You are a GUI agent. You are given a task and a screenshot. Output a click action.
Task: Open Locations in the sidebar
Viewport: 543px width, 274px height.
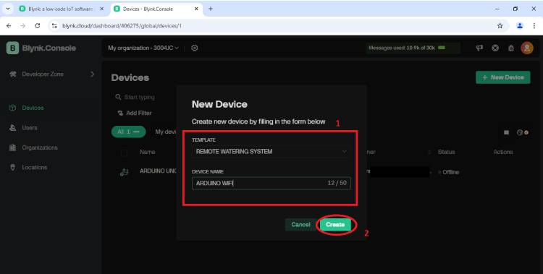pos(35,167)
